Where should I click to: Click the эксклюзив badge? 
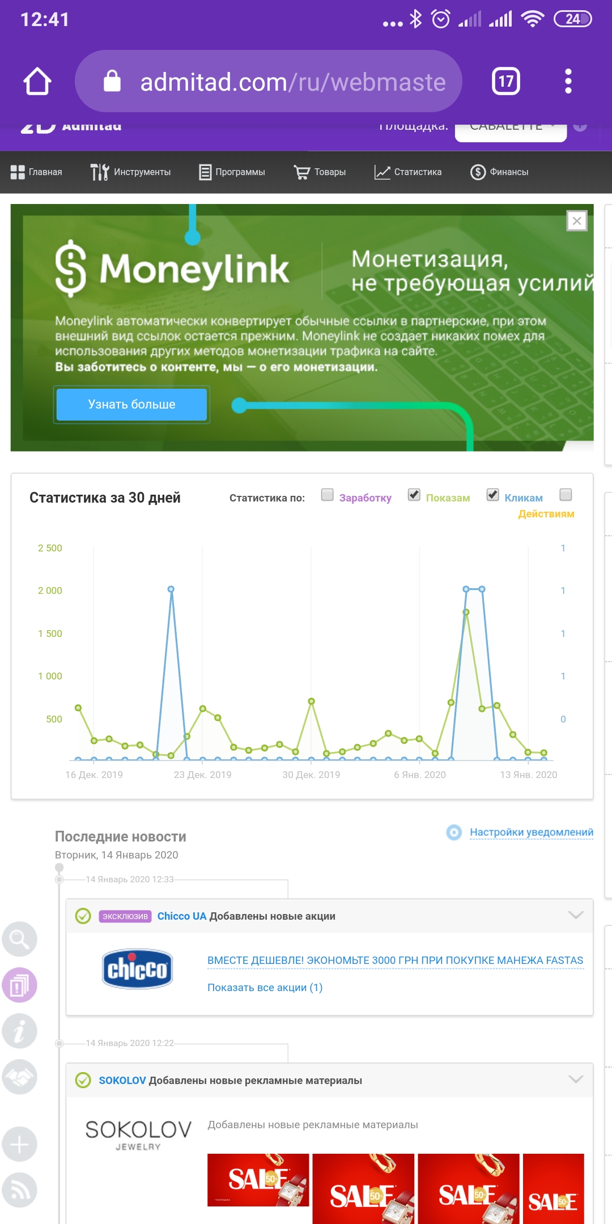click(125, 916)
